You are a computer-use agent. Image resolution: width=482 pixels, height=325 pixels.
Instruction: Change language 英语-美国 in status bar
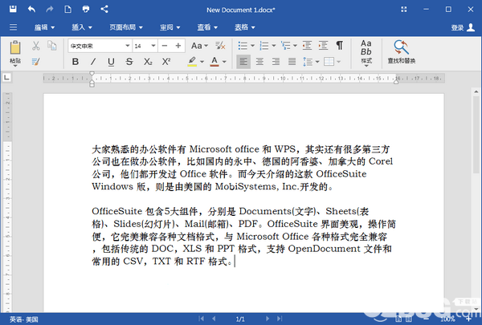(23, 319)
